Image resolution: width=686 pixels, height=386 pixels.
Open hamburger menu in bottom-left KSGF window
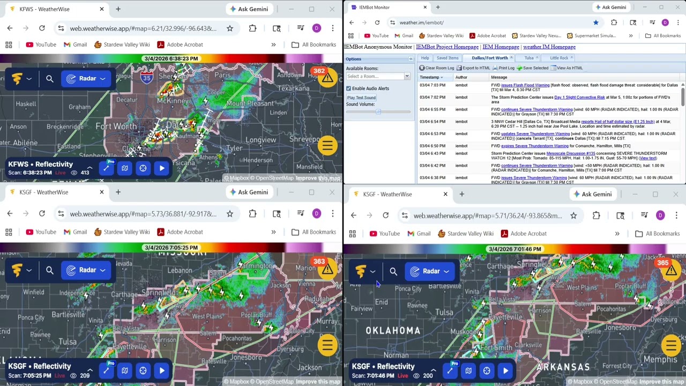[327, 346]
